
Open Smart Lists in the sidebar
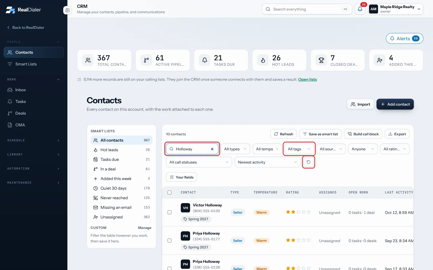(34, 64)
